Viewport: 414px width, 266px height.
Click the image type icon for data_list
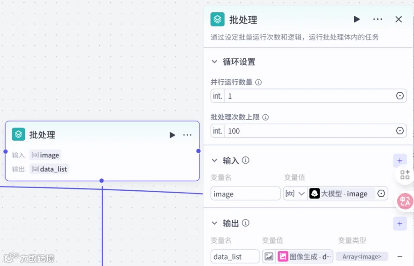[269, 256]
